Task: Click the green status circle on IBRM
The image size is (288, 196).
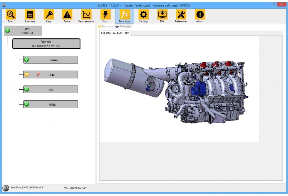Action: [26, 104]
